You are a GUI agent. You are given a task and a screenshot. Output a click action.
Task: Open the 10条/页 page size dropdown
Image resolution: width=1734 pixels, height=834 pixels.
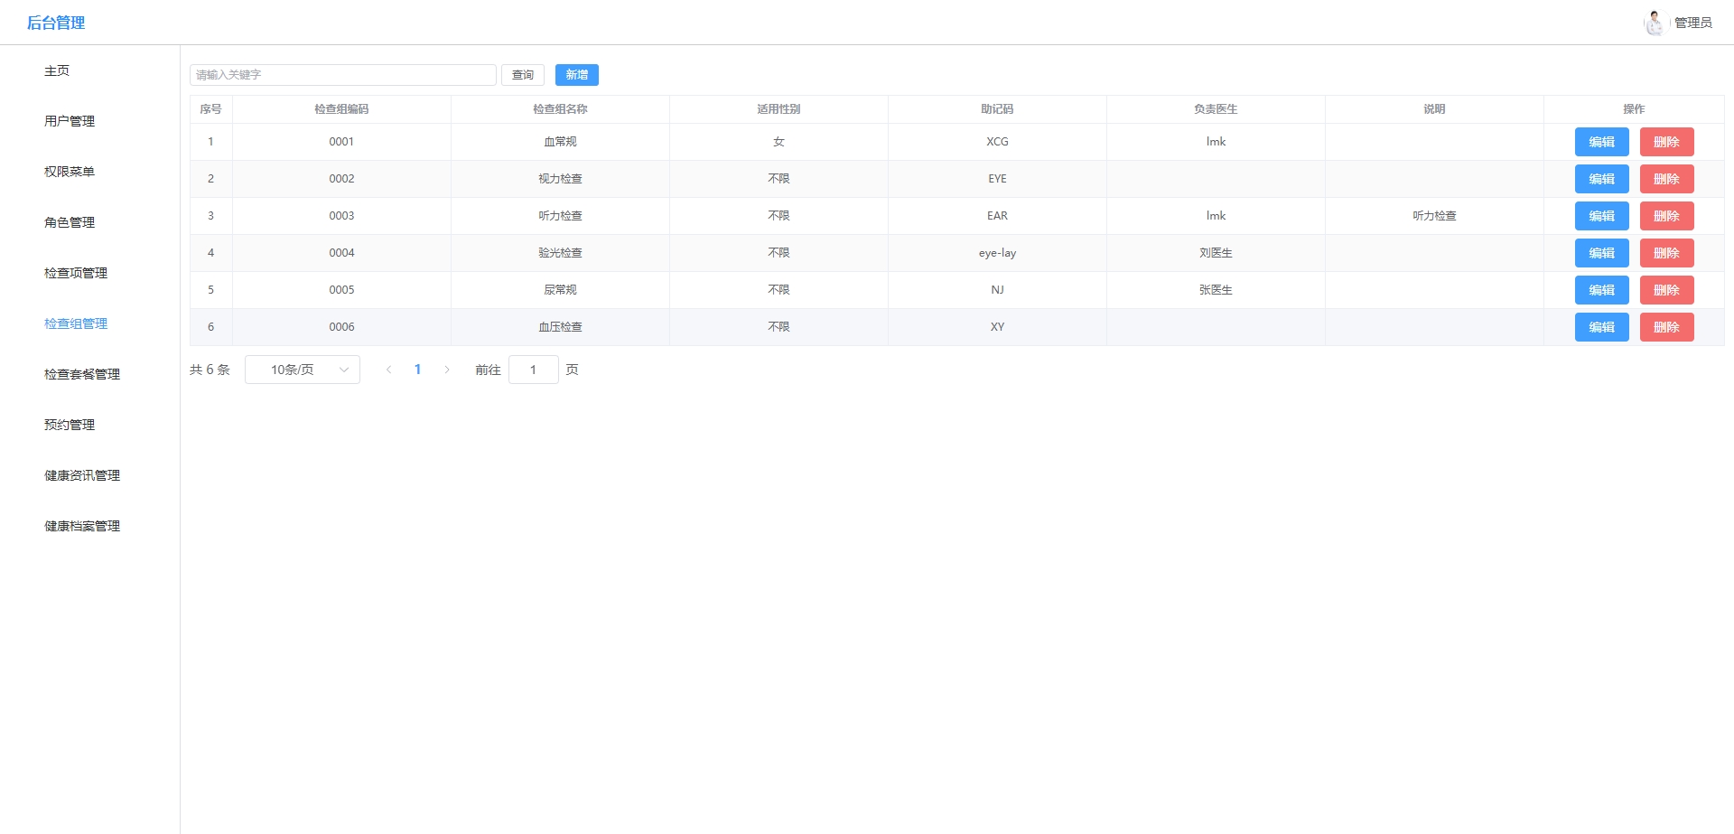click(x=303, y=370)
